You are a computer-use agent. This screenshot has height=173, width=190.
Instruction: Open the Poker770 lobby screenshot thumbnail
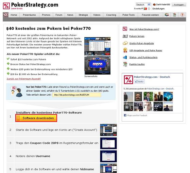click(x=98, y=46)
